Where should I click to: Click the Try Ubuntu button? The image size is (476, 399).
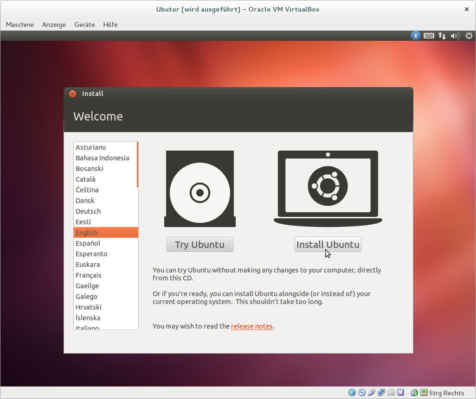click(x=199, y=245)
